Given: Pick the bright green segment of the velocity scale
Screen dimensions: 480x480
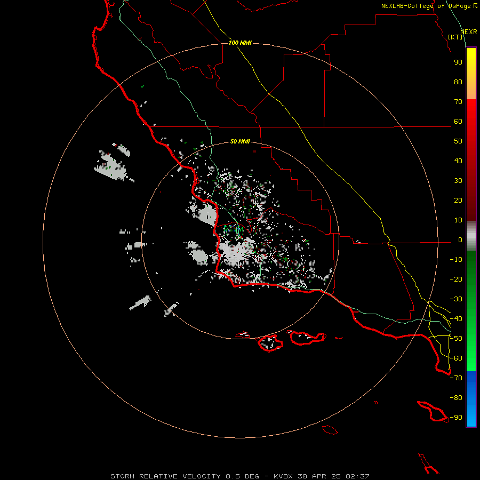Looking at the screenshot, I should tap(471, 358).
